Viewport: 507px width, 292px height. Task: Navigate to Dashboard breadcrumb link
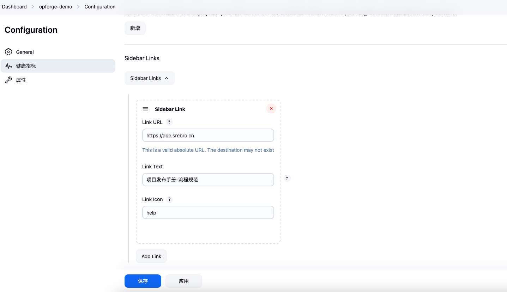(x=14, y=7)
